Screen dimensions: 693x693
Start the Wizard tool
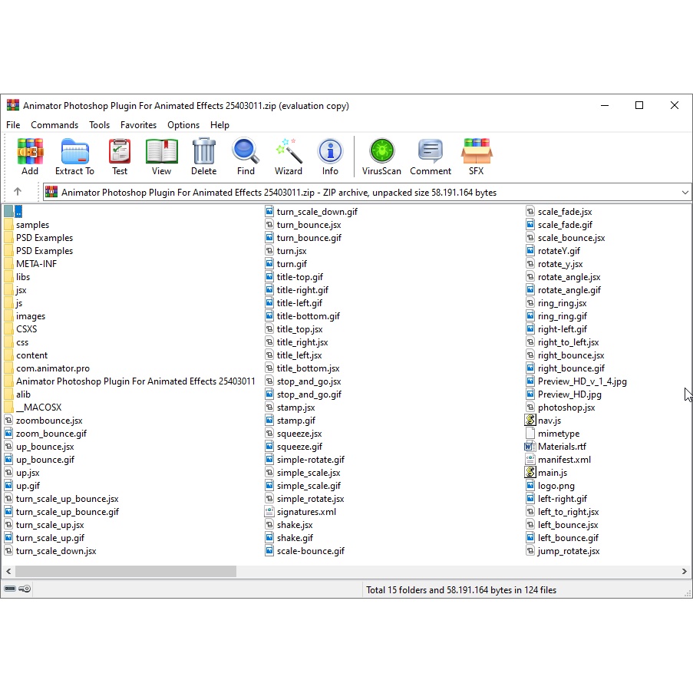coord(289,157)
